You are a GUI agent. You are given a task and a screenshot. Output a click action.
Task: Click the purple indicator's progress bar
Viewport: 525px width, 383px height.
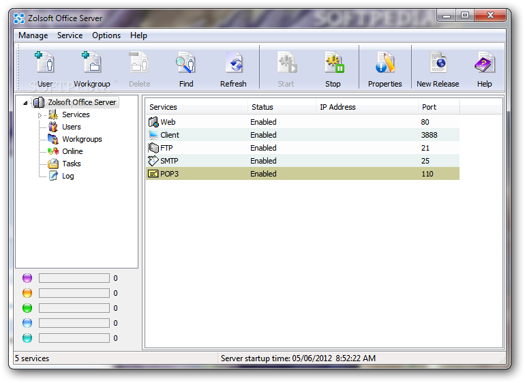click(x=74, y=278)
